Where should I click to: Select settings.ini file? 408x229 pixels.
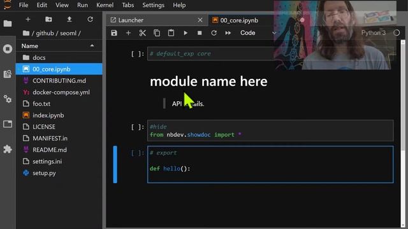[x=59, y=162]
